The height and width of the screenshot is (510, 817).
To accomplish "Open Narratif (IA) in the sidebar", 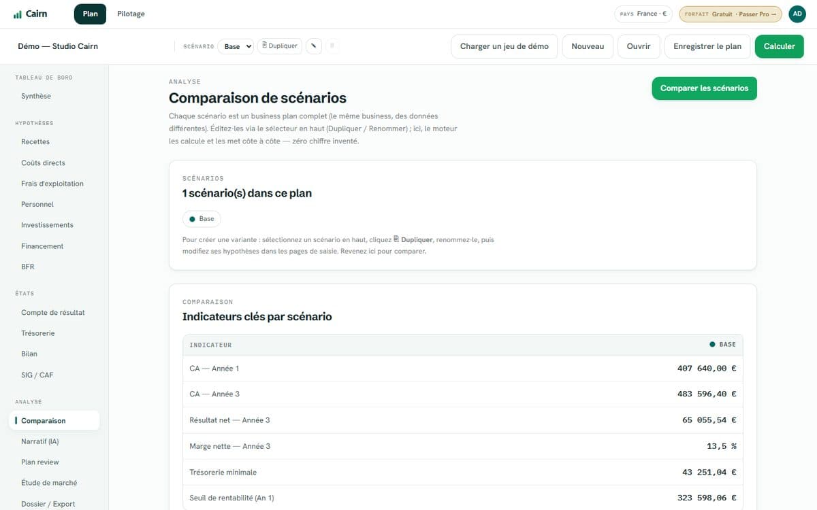I will 54,441.
